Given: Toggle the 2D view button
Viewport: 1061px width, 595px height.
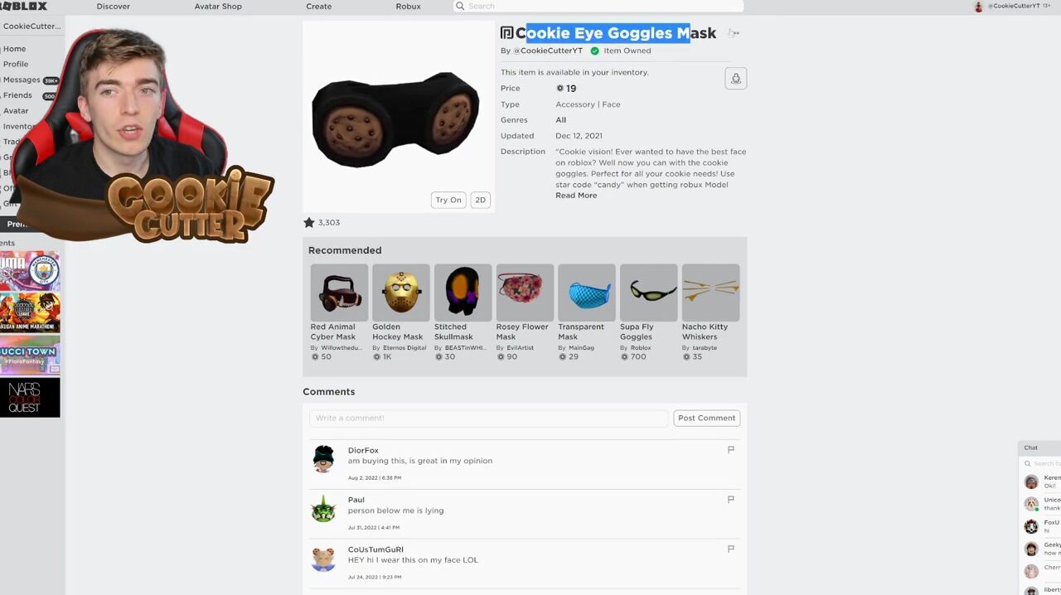Looking at the screenshot, I should [x=480, y=200].
